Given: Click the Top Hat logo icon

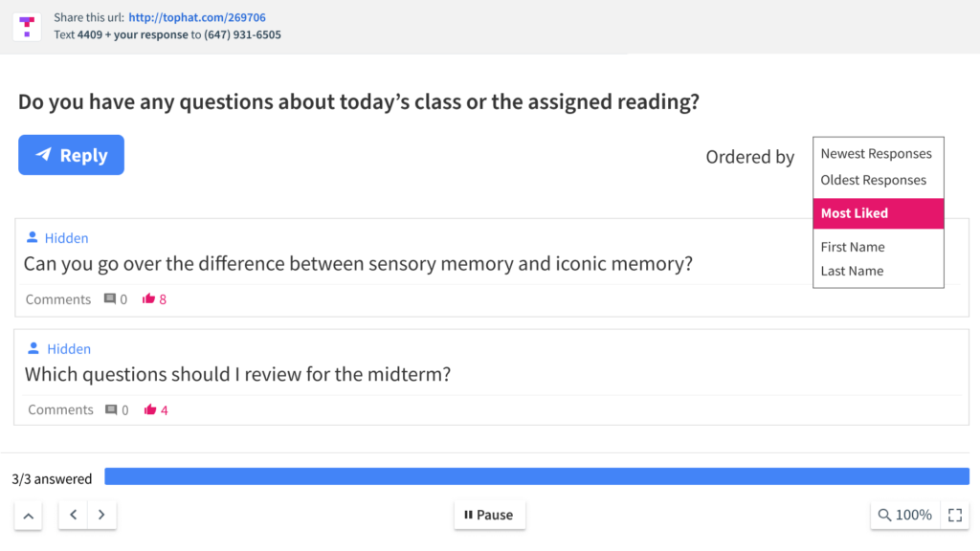Looking at the screenshot, I should click(27, 26).
